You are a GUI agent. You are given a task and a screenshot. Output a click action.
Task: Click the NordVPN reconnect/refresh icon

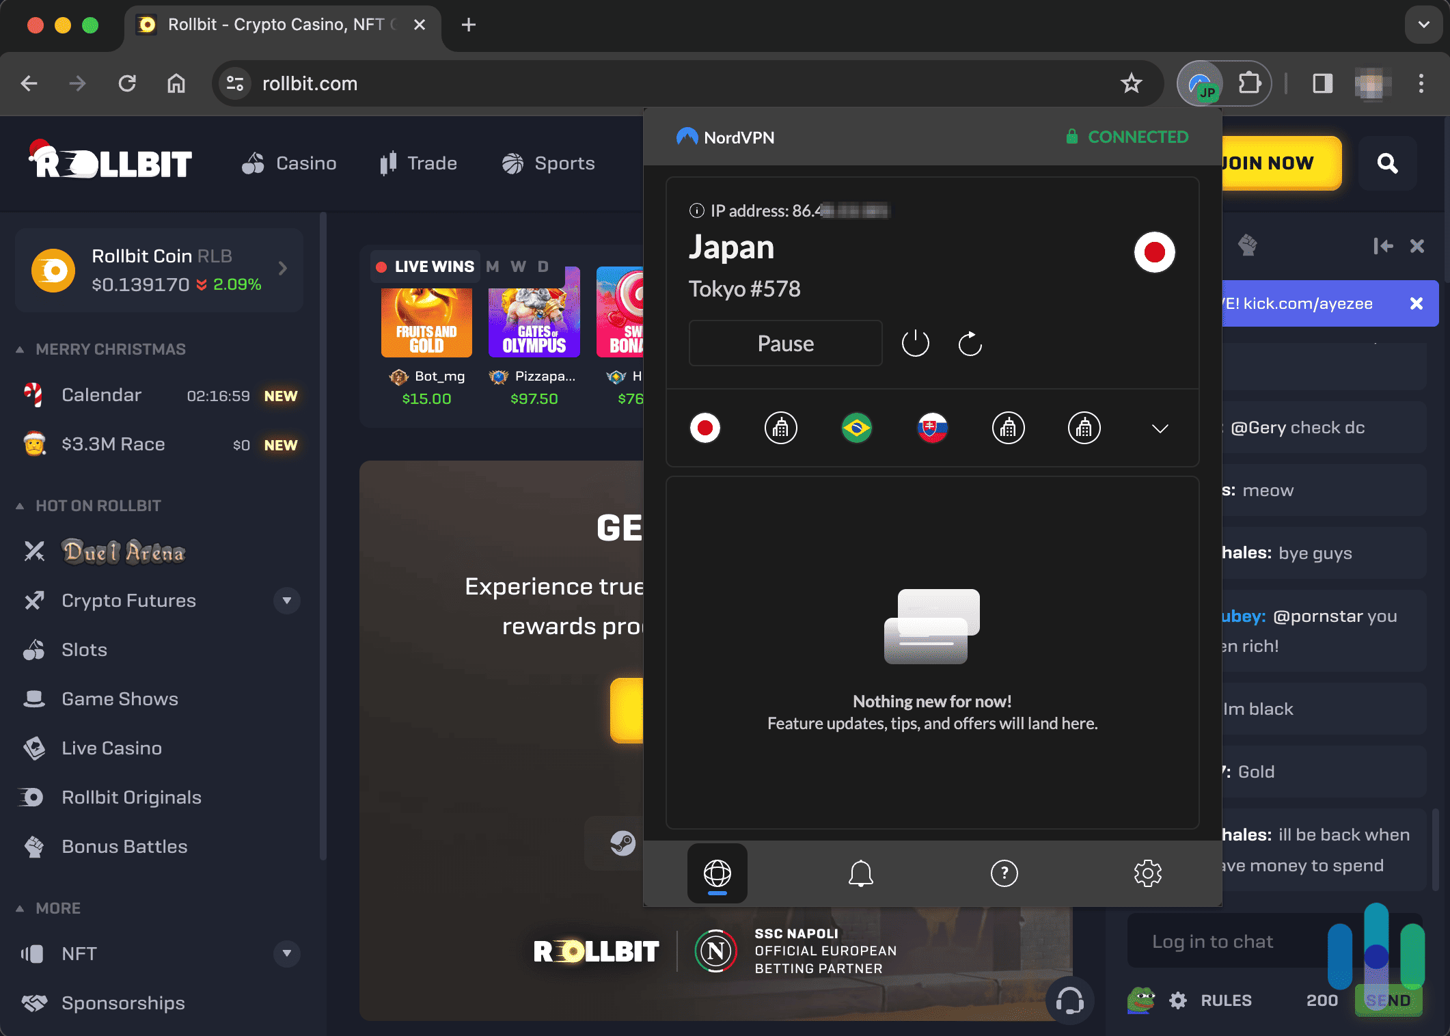(x=969, y=343)
